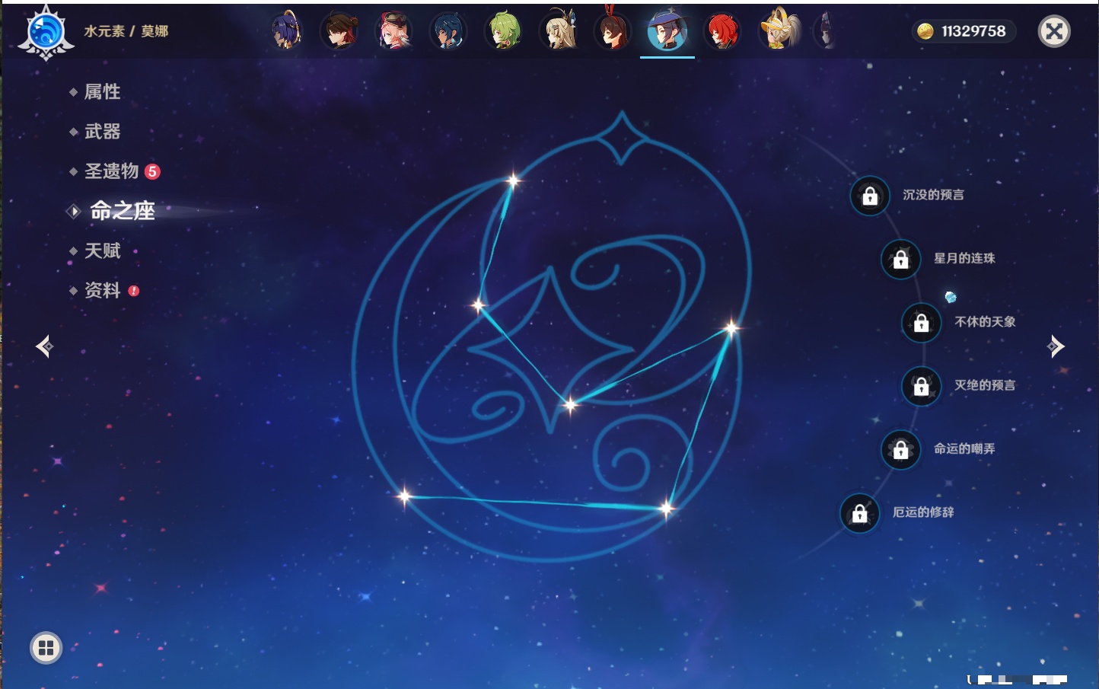The height and width of the screenshot is (689, 1099).
Task: Click the lock icon for 不休的天象
Action: point(921,322)
